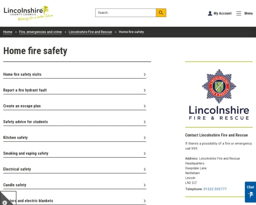The width and height of the screenshot is (256, 205).
Task: Click the chevron beside Home fire safety visits
Action: click(x=145, y=75)
